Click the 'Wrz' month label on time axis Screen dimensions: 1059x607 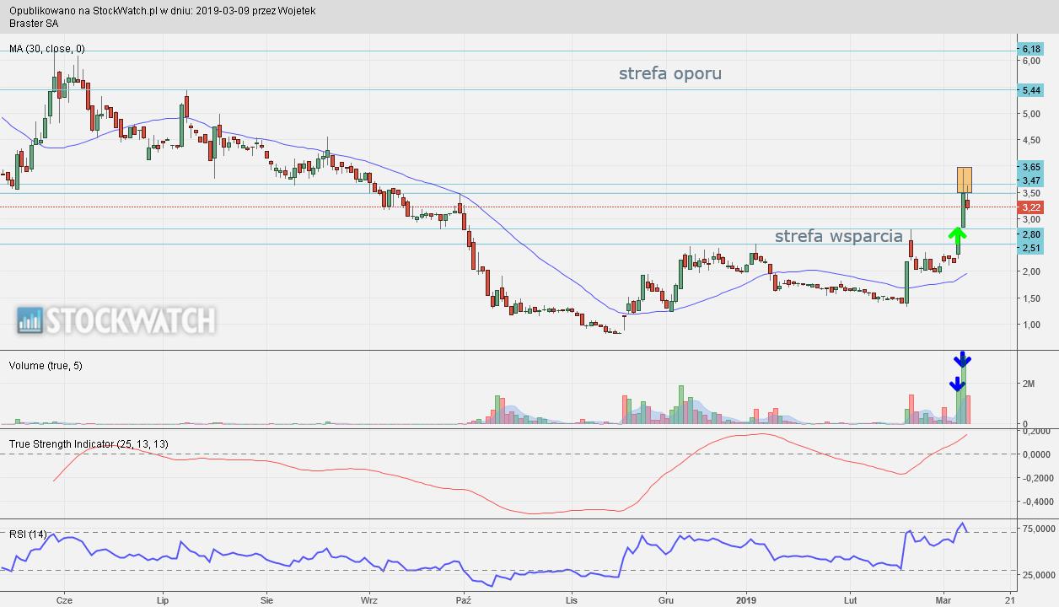pos(369,600)
